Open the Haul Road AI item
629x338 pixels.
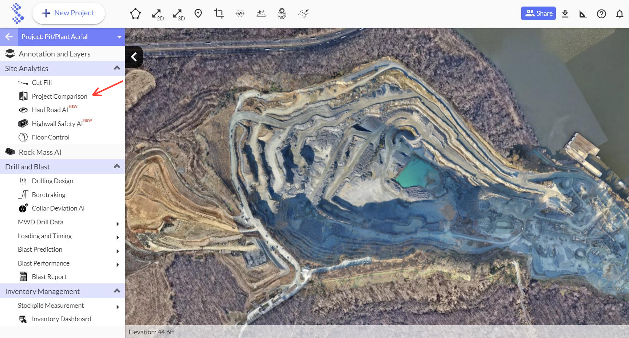(x=50, y=110)
